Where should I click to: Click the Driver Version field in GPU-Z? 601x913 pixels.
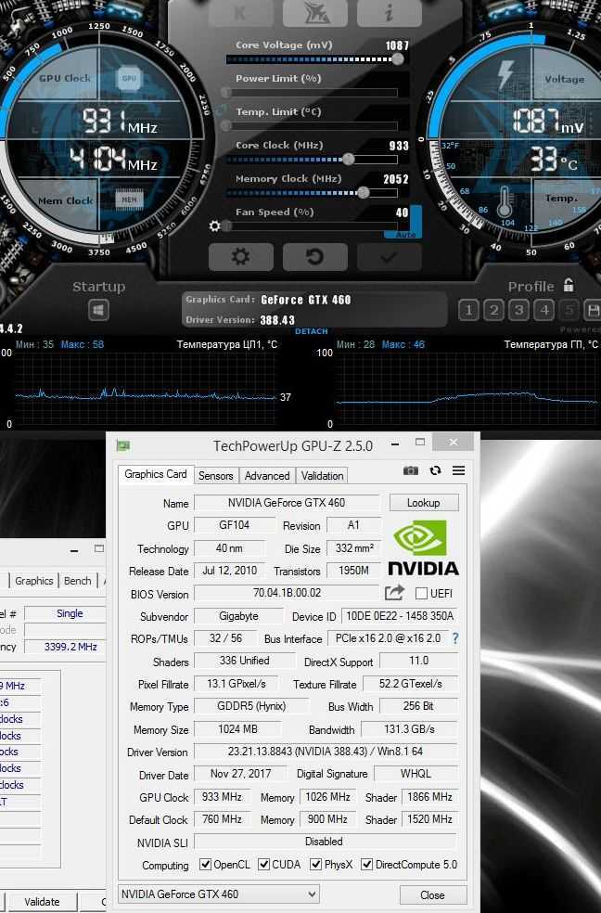(326, 752)
